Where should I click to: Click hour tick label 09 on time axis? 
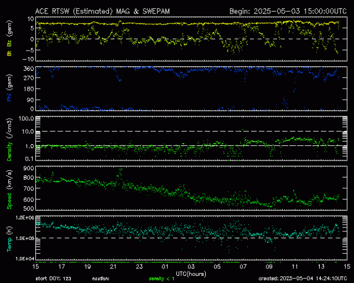click(269, 267)
